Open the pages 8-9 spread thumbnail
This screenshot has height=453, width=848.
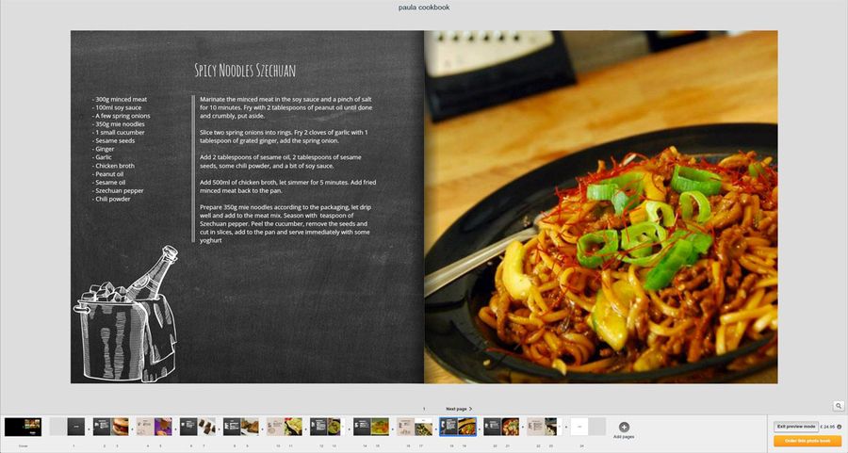240,427
